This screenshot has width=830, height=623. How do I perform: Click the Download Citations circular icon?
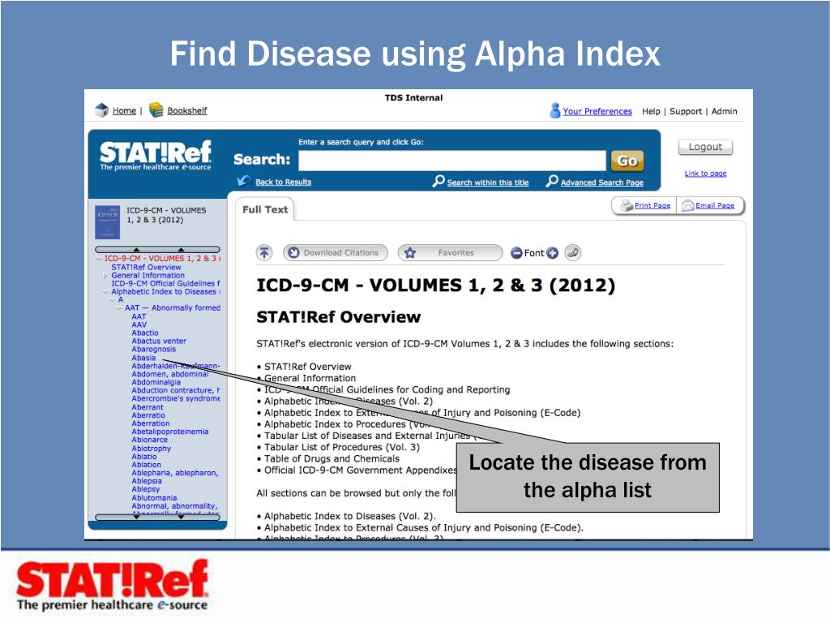(293, 253)
